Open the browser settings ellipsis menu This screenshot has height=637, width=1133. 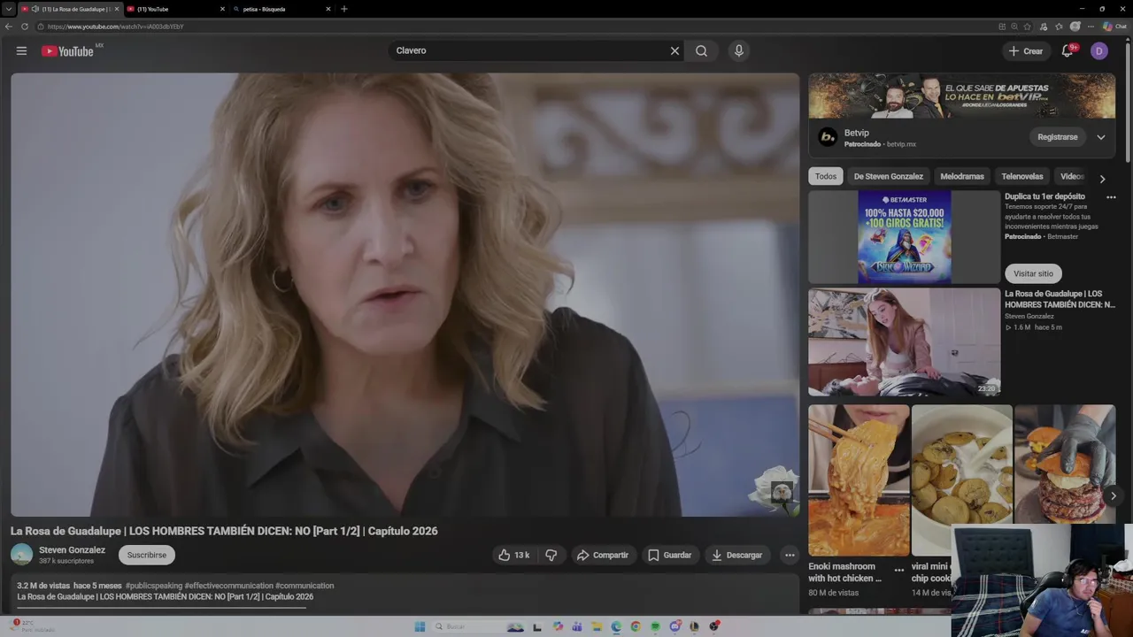coord(1091,27)
